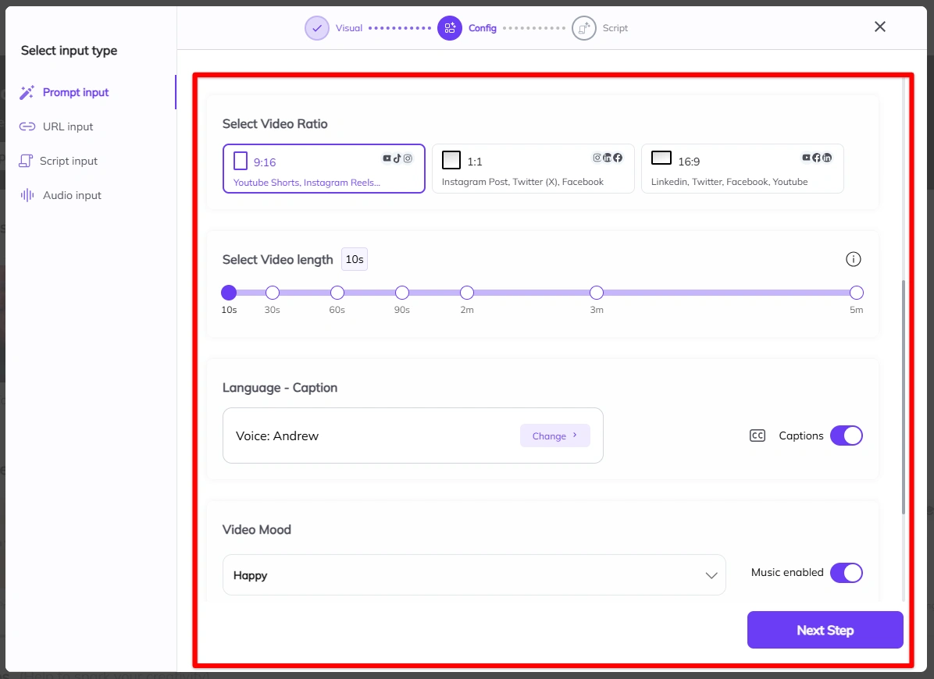Set video length to 5m
The image size is (934, 679).
pos(857,292)
